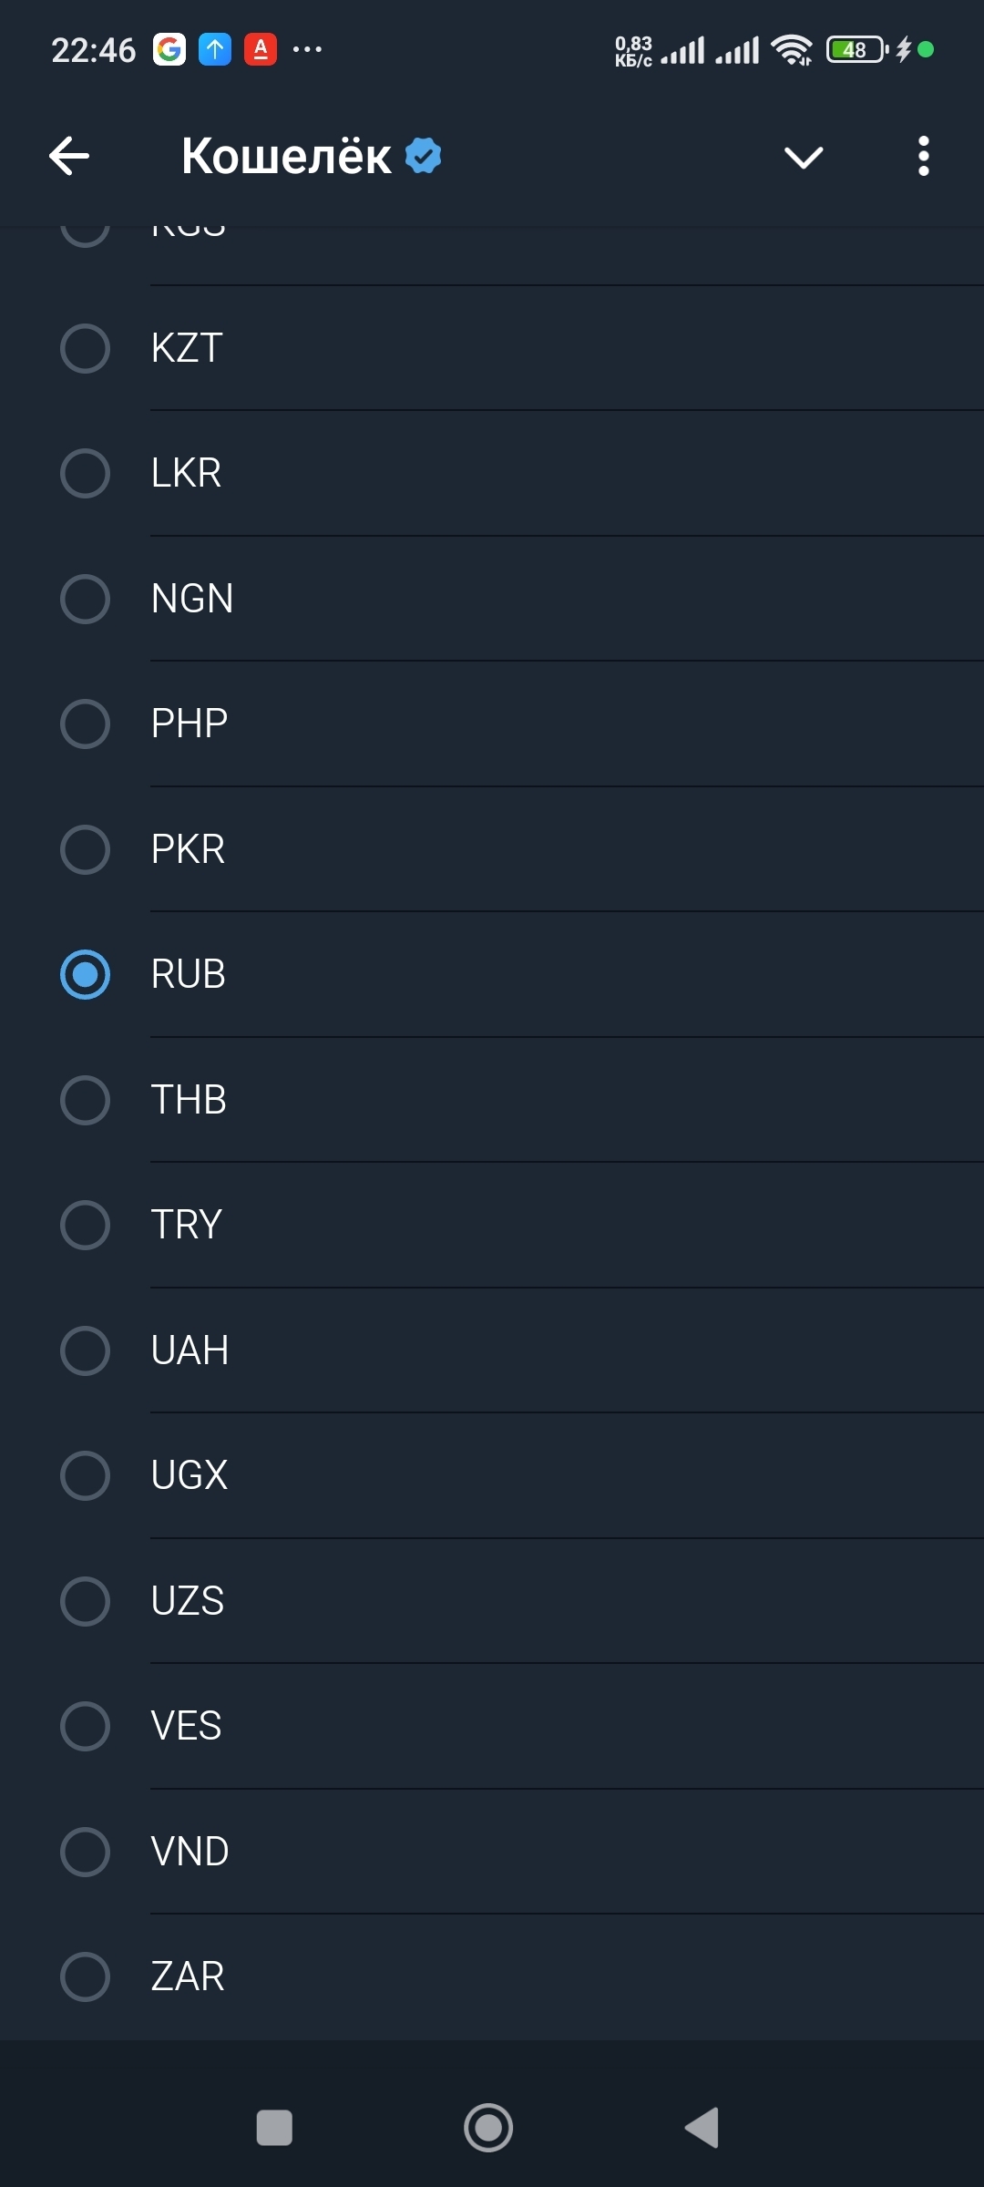Screen dimensions: 984x2187
Task: Select the NGN currency radio button
Action: 85,599
